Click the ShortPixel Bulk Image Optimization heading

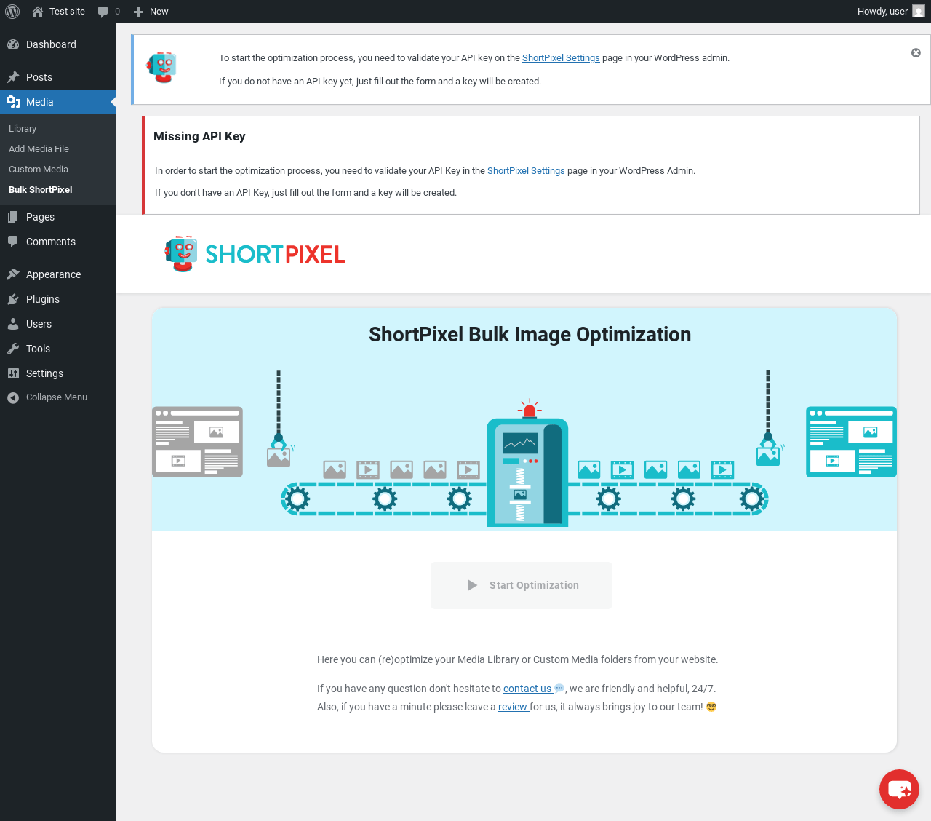[x=530, y=335]
